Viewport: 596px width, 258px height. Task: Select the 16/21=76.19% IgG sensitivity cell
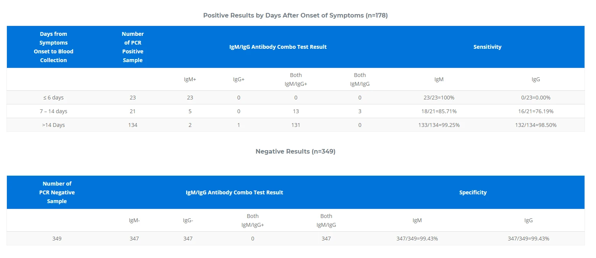(x=536, y=111)
